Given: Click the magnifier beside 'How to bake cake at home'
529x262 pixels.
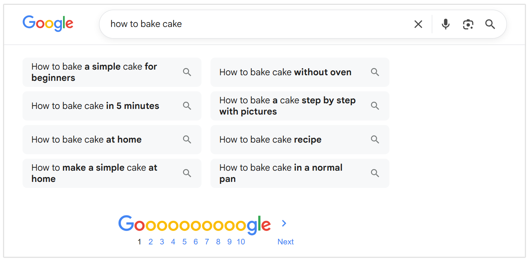Looking at the screenshot, I should click(x=187, y=139).
